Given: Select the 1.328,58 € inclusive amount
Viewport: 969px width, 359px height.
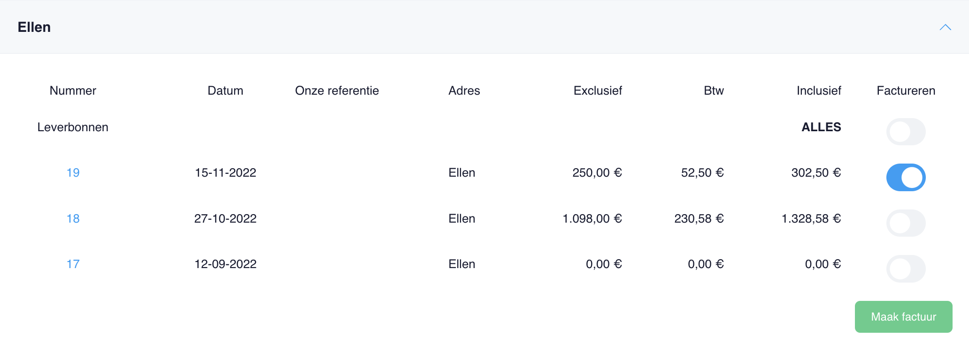Looking at the screenshot, I should (x=811, y=218).
